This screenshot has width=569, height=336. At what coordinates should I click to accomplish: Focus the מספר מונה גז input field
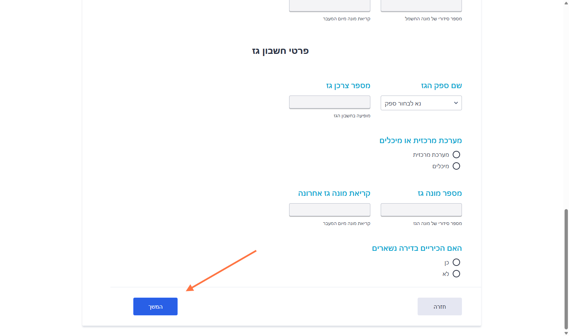pyautogui.click(x=421, y=210)
